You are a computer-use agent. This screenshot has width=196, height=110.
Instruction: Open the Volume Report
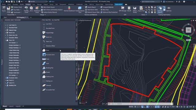pyautogui.click(x=90, y=7)
